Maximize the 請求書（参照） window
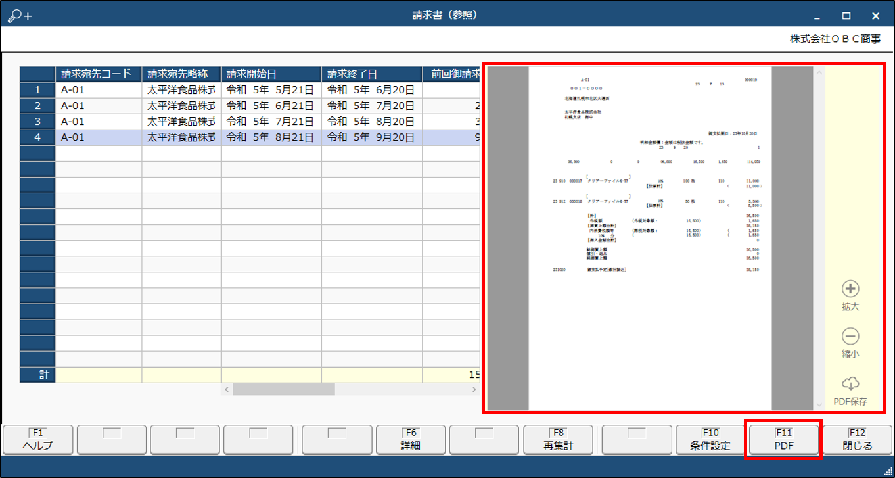The height and width of the screenshot is (478, 895). pos(846,16)
